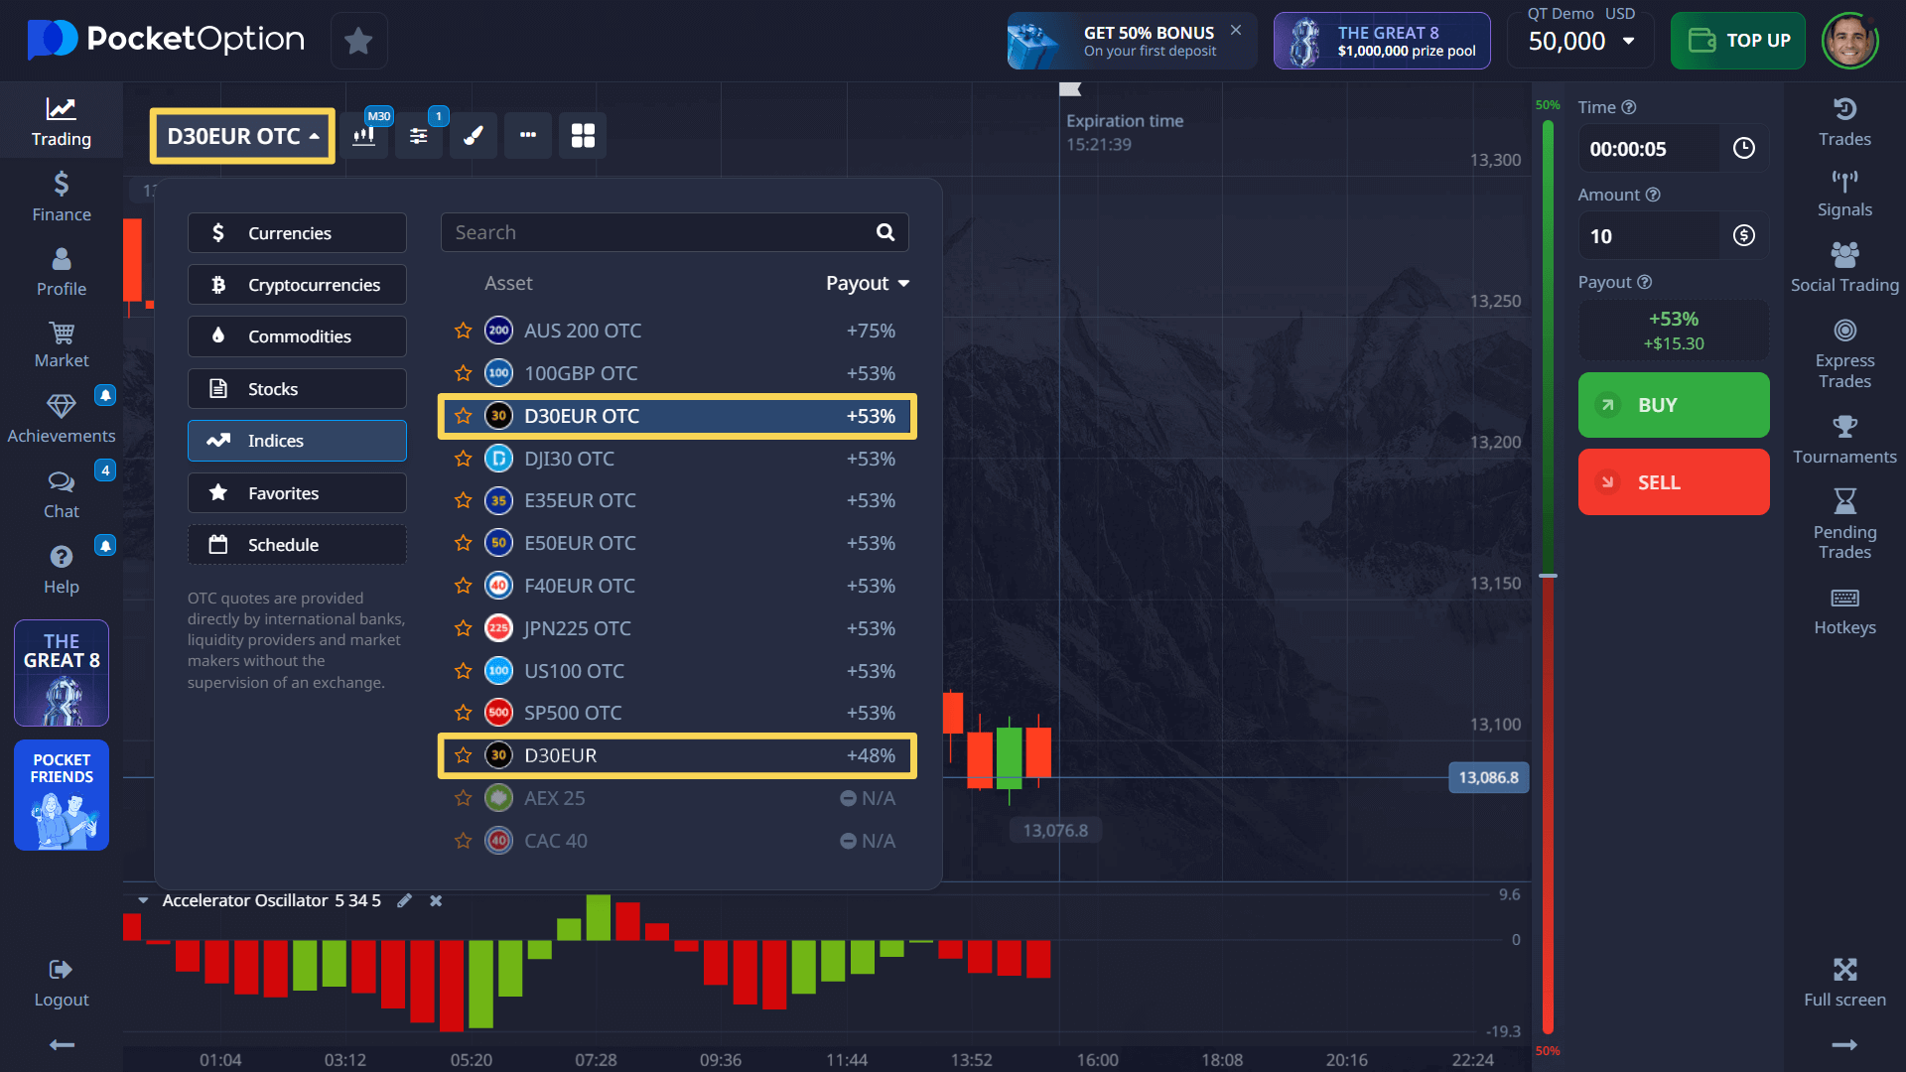Toggle favorite star for DJI30 OTC
1906x1072 pixels.
coord(463,459)
